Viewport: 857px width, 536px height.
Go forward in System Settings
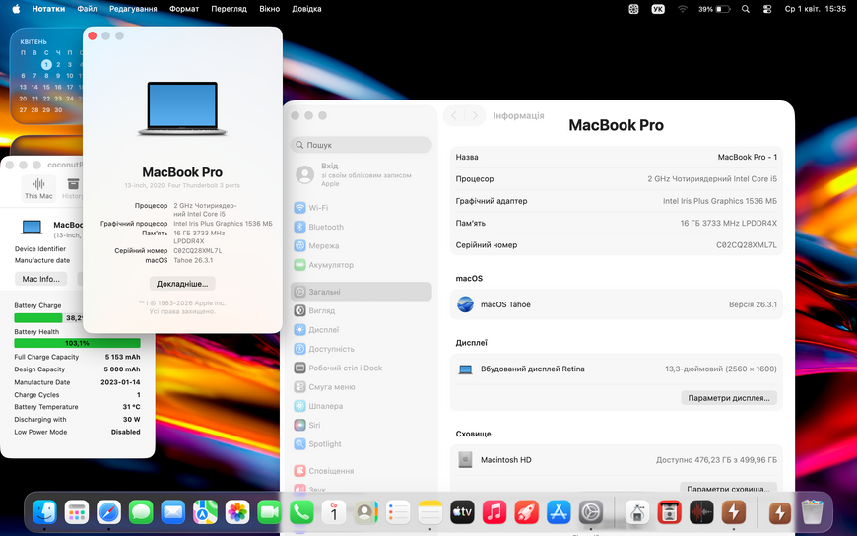[475, 115]
